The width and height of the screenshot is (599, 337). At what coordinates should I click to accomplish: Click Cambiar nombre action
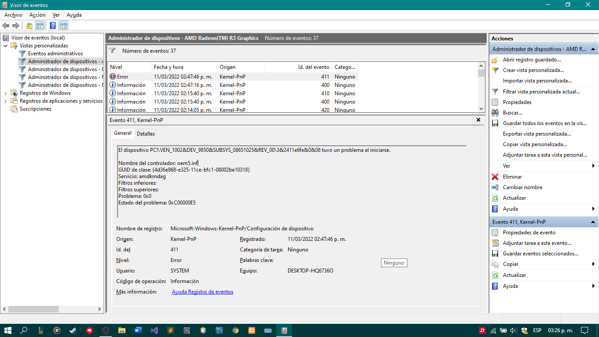point(523,187)
